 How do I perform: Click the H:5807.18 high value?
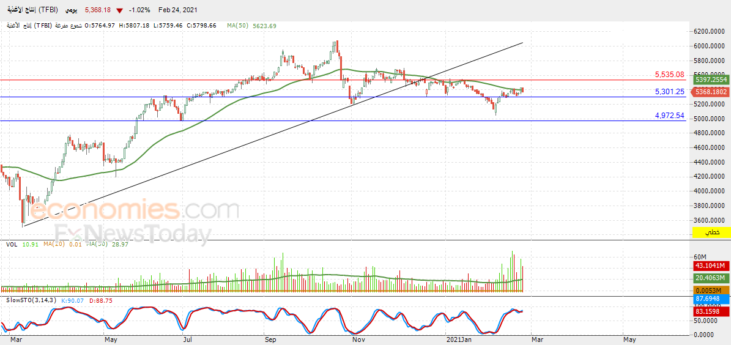click(x=133, y=26)
